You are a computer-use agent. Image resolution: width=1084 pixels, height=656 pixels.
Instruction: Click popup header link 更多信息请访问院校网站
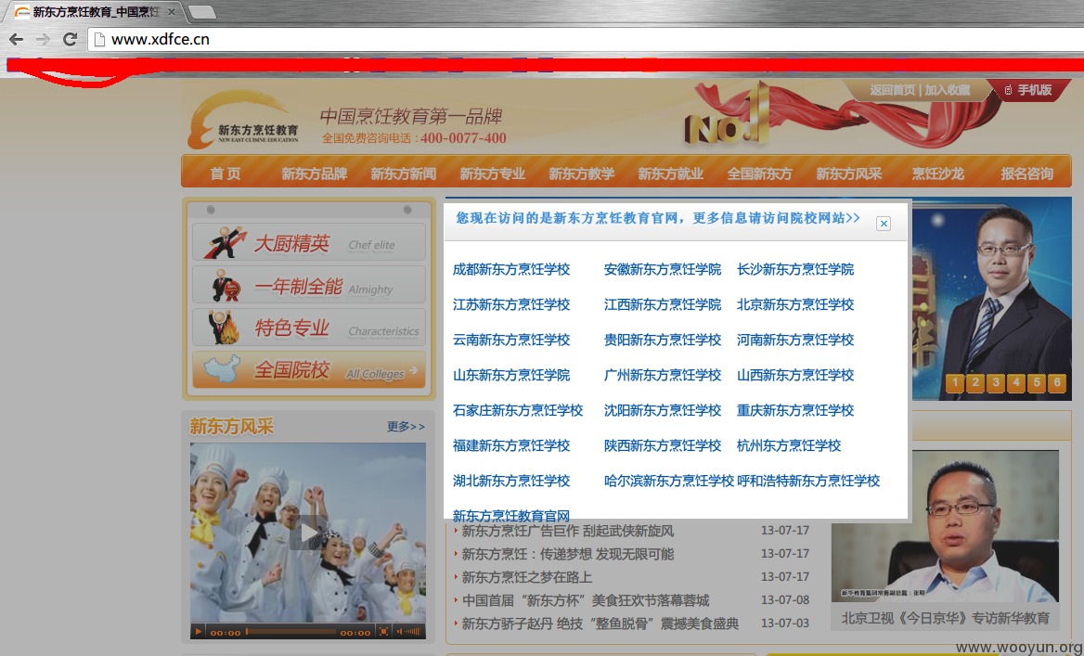777,218
